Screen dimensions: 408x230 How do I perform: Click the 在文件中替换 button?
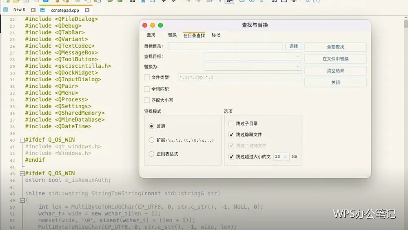(335, 59)
